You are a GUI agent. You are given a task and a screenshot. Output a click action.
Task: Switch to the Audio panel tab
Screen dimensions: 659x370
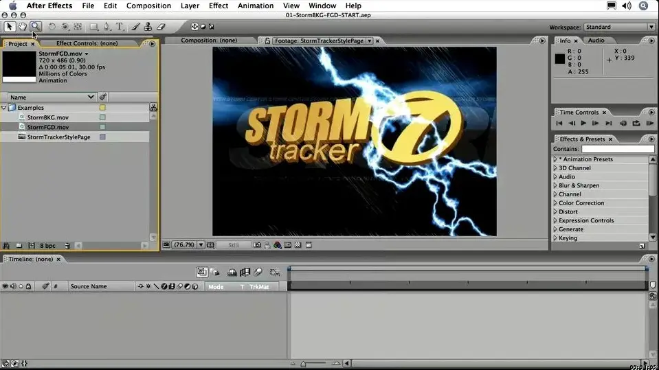click(x=596, y=41)
